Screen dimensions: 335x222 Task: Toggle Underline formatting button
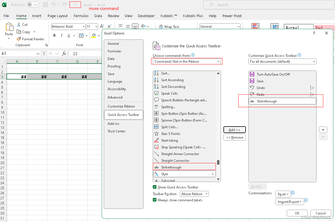coord(69,35)
